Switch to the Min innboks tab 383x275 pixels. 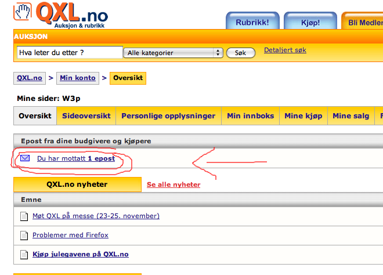[250, 116]
